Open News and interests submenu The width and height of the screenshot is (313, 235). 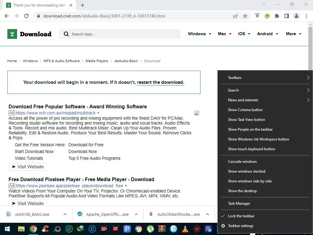click(x=265, y=100)
